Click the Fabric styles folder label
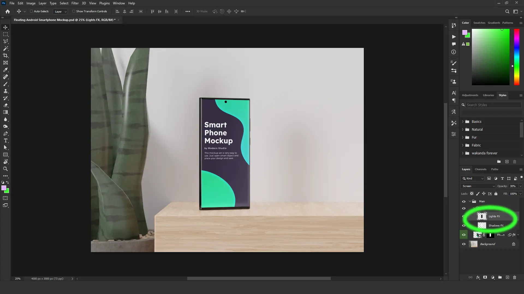 pos(476,145)
